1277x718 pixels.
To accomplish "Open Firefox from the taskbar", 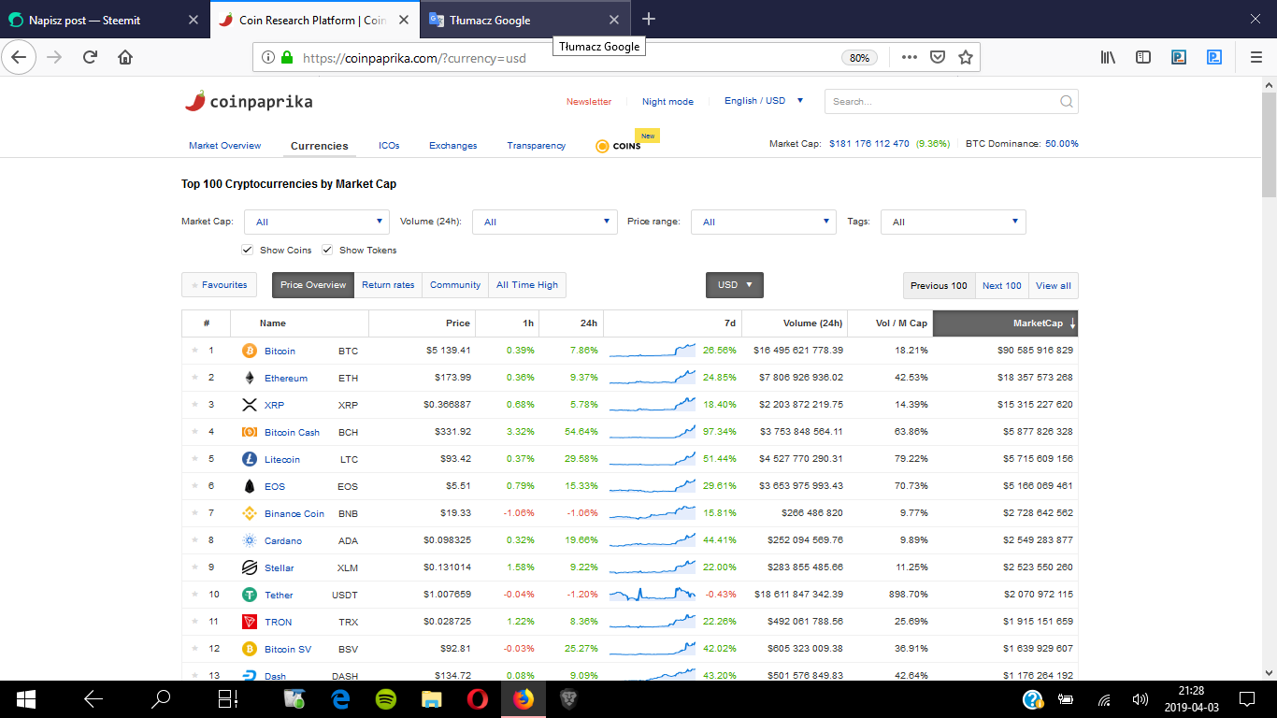I will pos(523,698).
